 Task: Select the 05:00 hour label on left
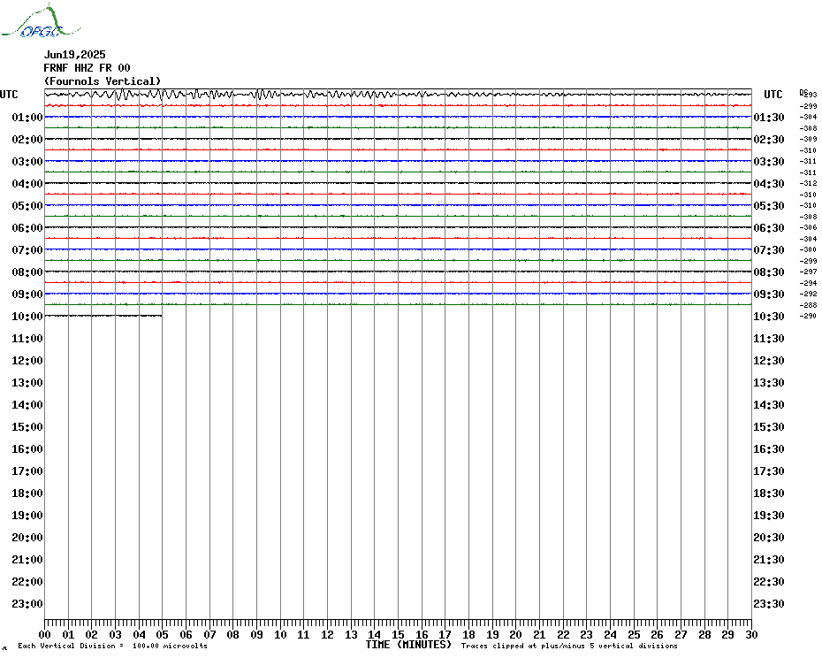click(x=27, y=206)
